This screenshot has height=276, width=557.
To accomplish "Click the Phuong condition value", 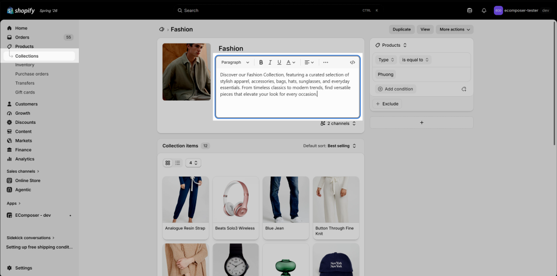I will click(x=386, y=75).
